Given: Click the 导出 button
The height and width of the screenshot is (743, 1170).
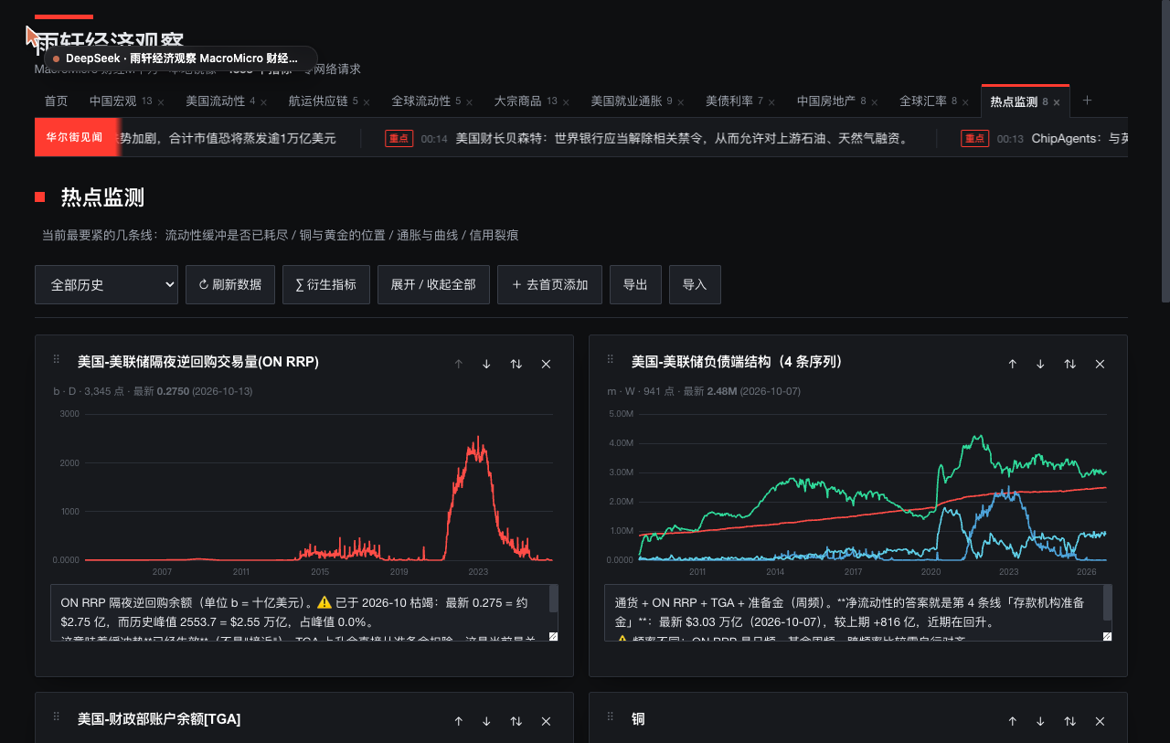Looking at the screenshot, I should (635, 284).
